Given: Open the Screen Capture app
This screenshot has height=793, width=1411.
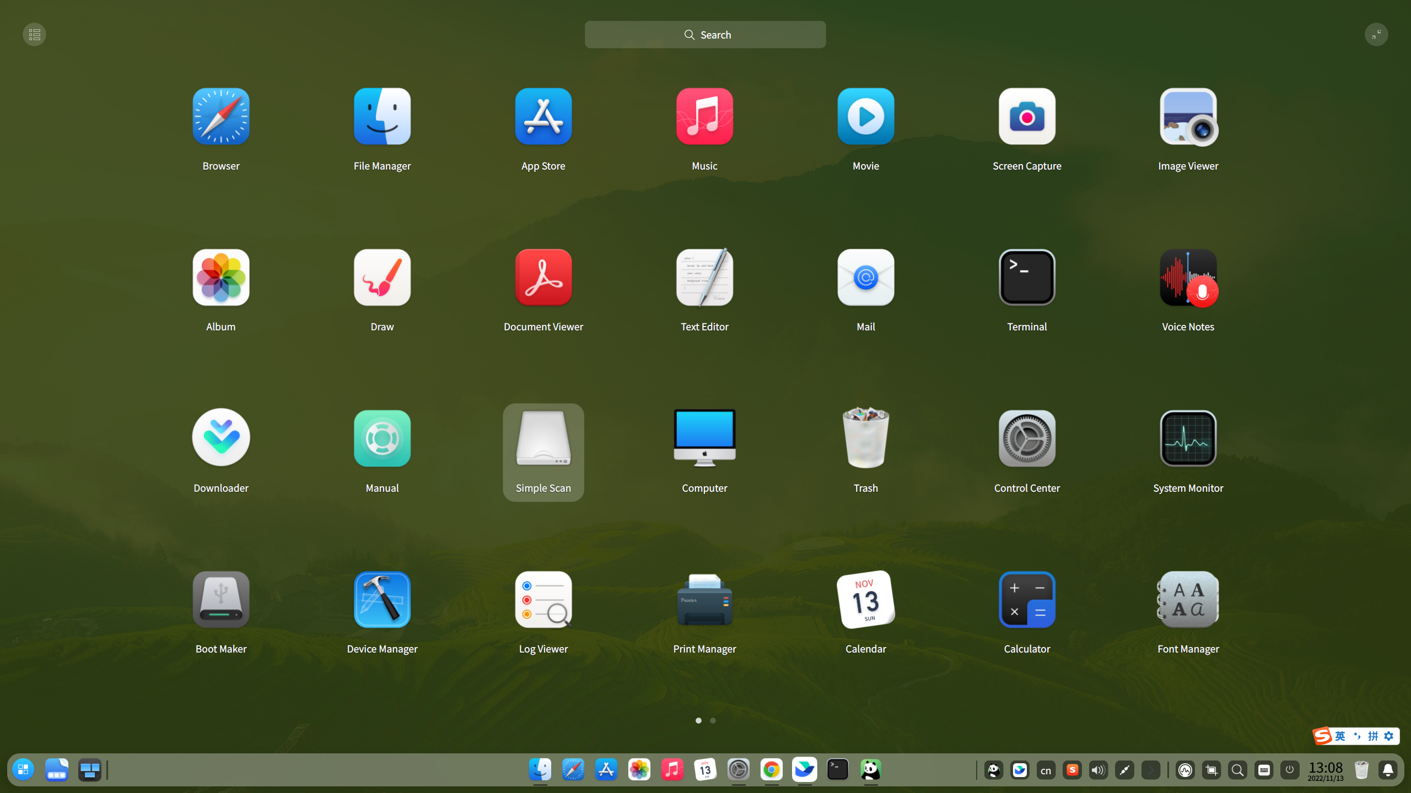Looking at the screenshot, I should pyautogui.click(x=1027, y=117).
